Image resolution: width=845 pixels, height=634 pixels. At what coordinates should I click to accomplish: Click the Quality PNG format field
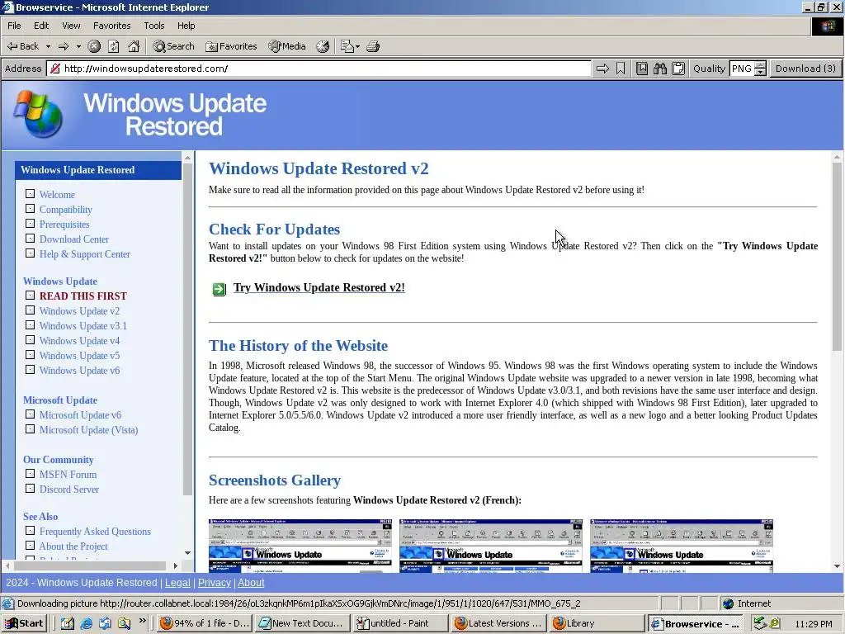tap(742, 69)
